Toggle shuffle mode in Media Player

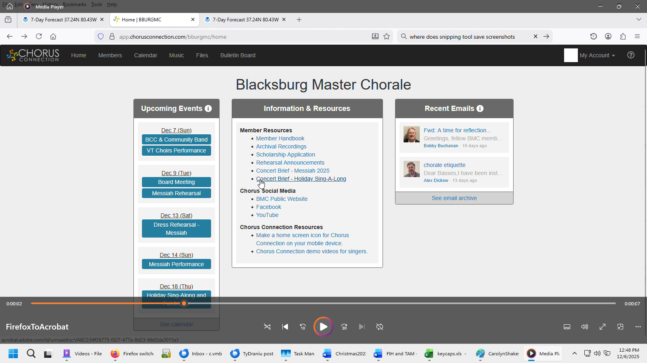point(267,327)
